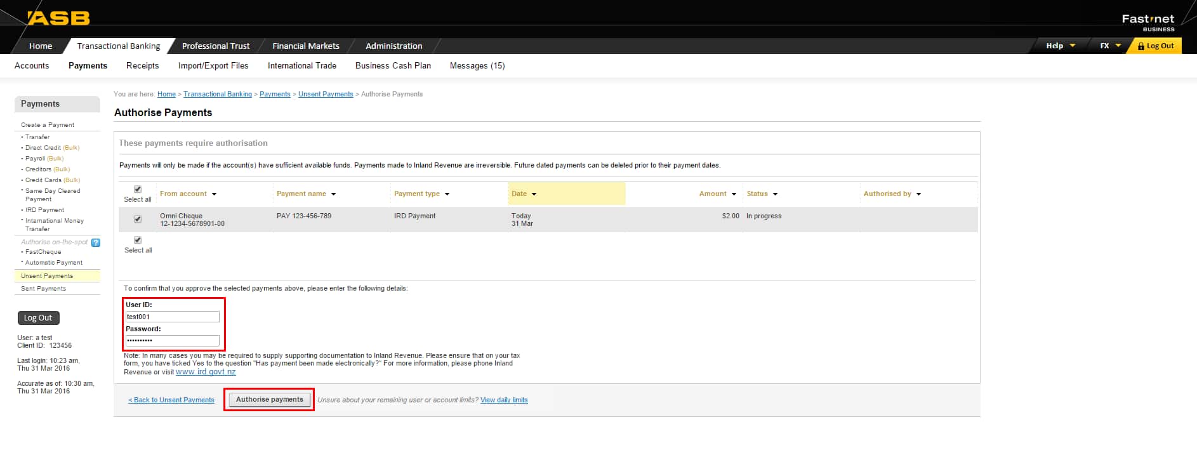Toggle the bottom Select all checkbox
The image size is (1197, 455).
point(138,240)
